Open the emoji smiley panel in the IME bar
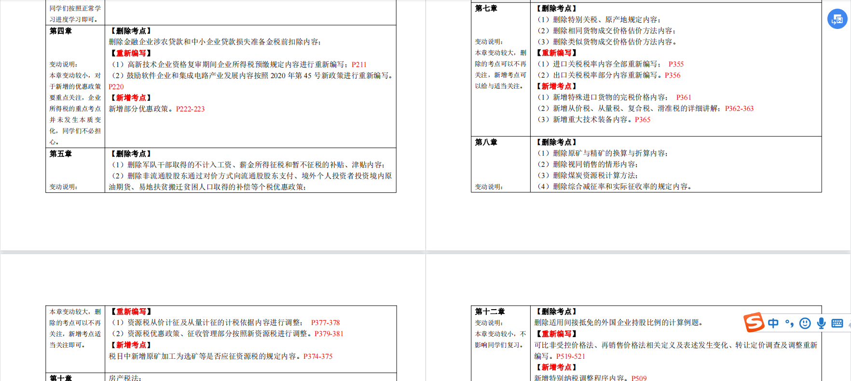This screenshot has width=851, height=381. pyautogui.click(x=805, y=323)
